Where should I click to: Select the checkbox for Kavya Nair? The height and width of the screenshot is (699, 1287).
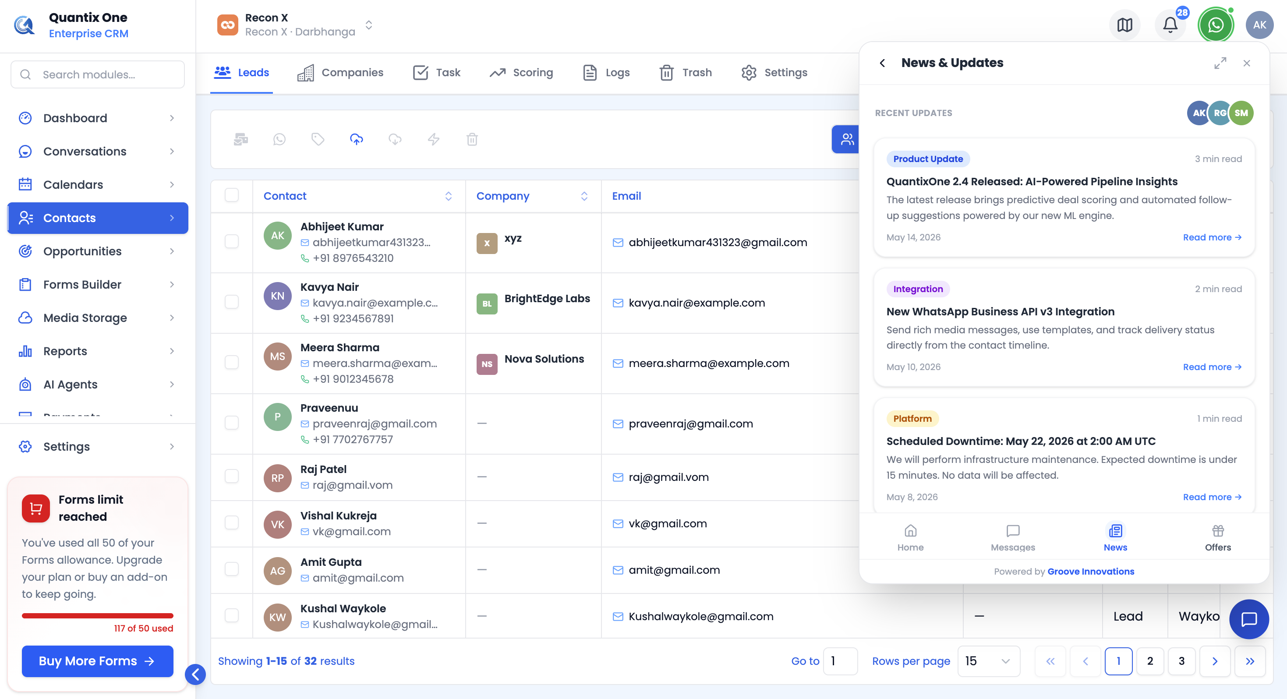[x=231, y=302]
